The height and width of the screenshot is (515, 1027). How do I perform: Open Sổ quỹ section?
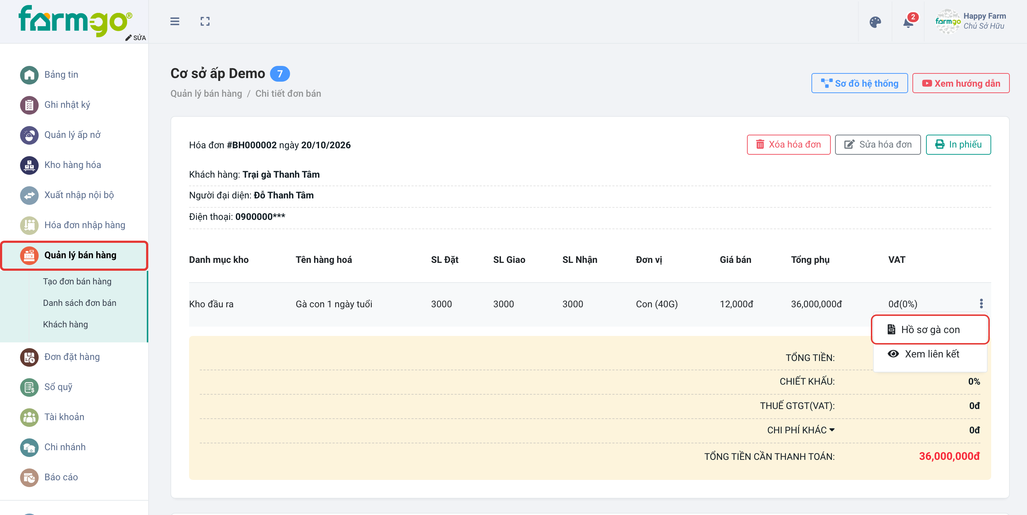click(x=58, y=387)
